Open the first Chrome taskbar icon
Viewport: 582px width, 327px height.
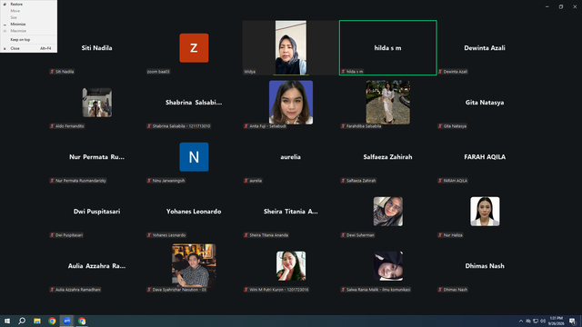52,321
